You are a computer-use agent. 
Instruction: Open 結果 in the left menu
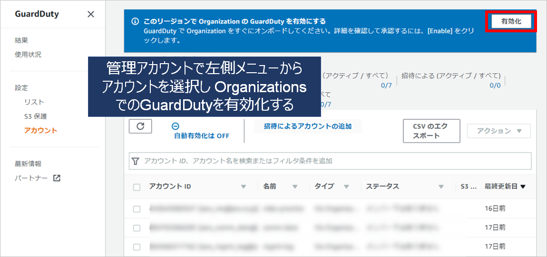point(21,40)
